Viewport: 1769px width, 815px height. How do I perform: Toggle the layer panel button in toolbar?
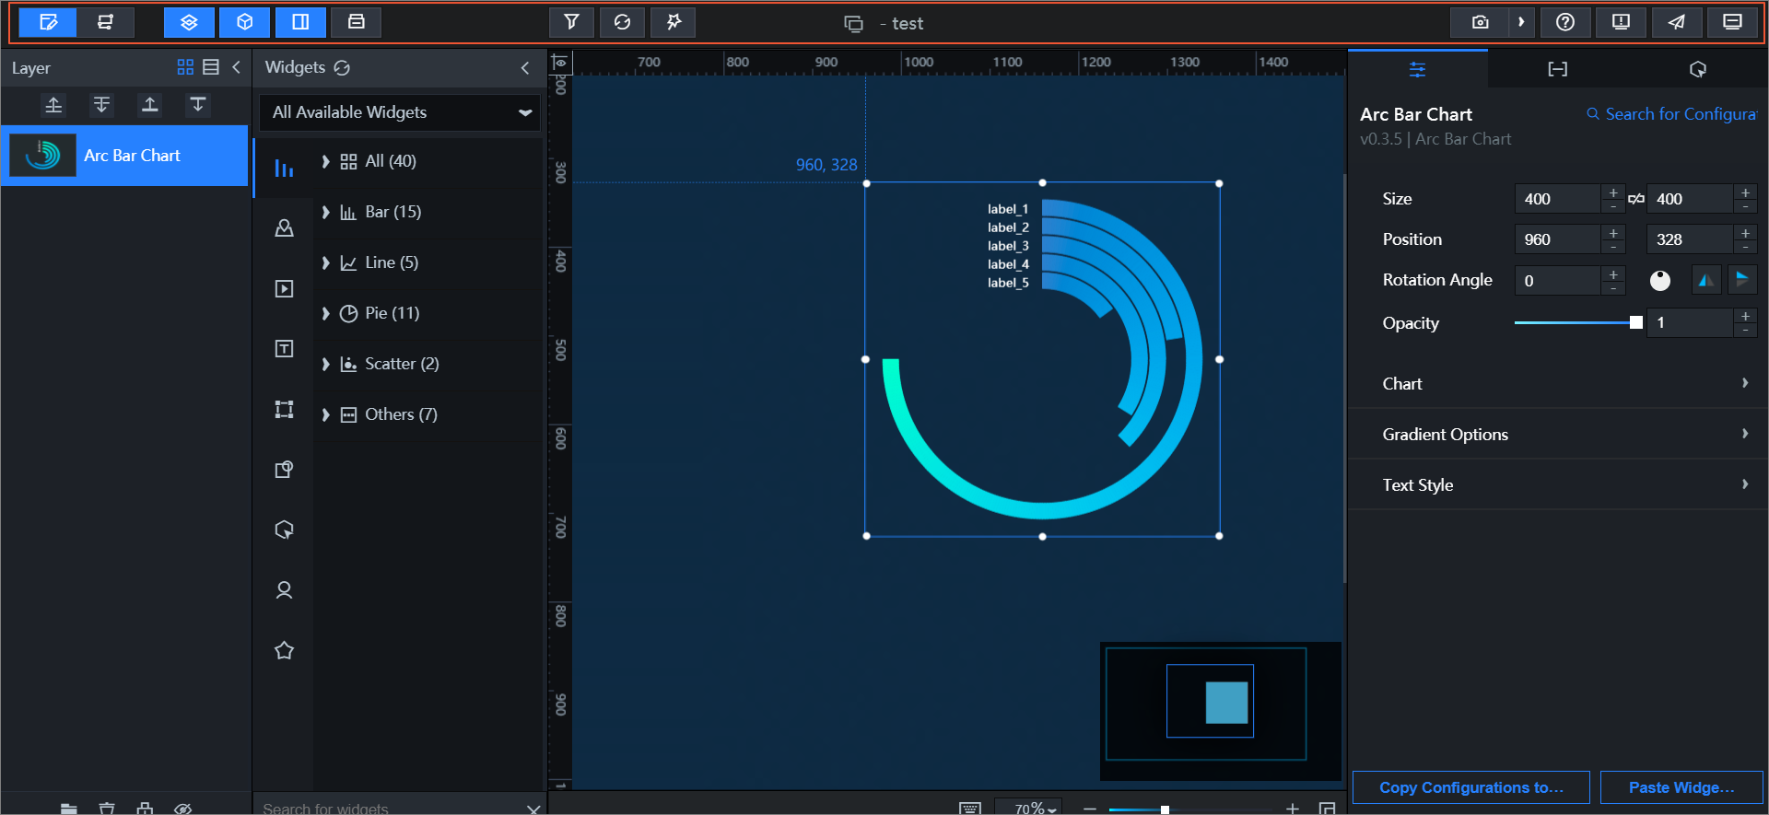click(x=189, y=22)
